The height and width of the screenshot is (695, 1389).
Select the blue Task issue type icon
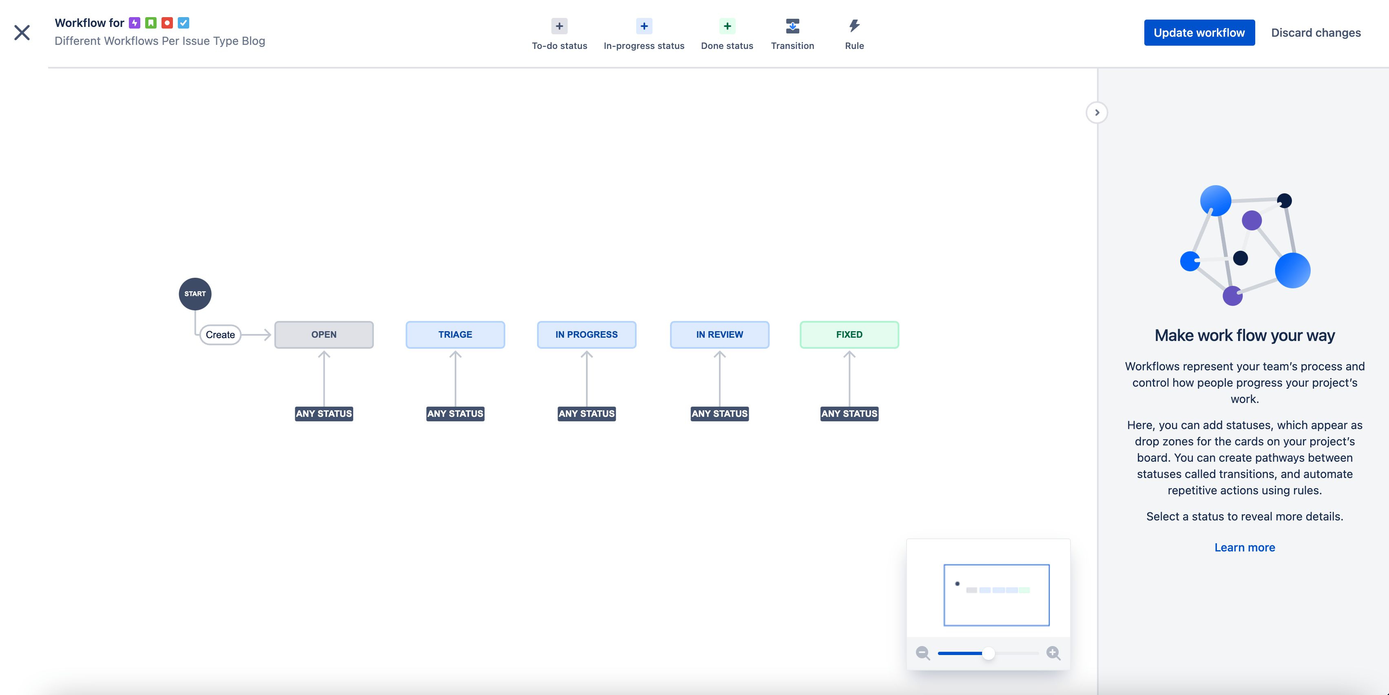pyautogui.click(x=184, y=23)
